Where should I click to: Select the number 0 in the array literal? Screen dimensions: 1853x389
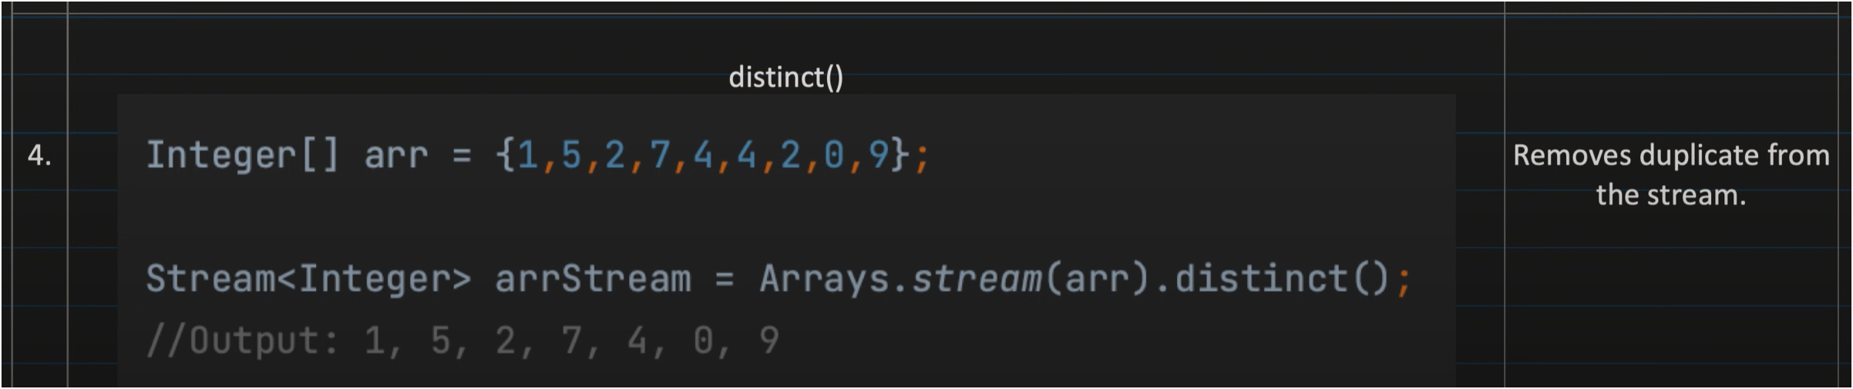pos(834,156)
